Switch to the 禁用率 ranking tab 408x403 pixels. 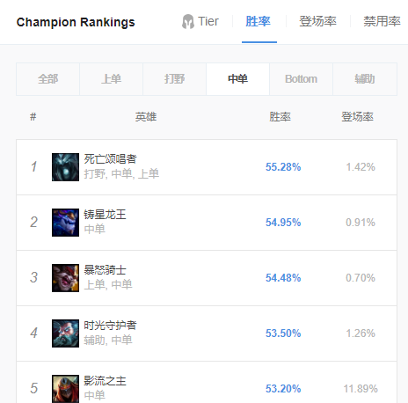(x=382, y=22)
